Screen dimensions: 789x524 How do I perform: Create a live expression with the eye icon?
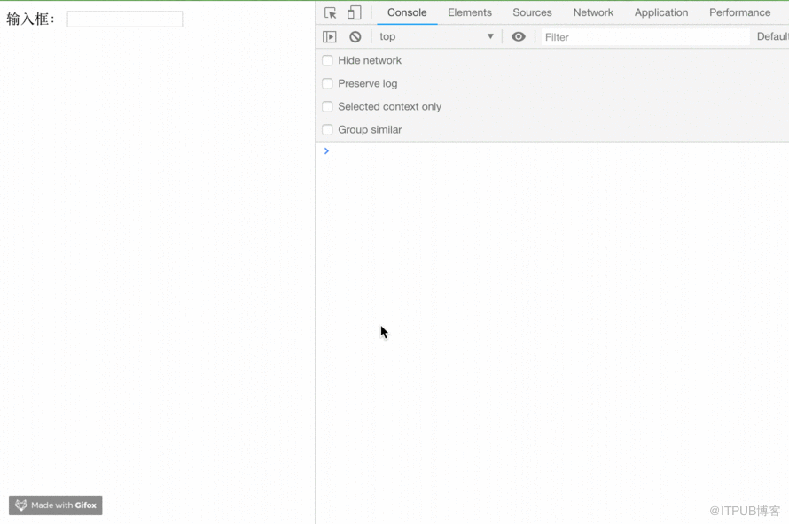(519, 36)
